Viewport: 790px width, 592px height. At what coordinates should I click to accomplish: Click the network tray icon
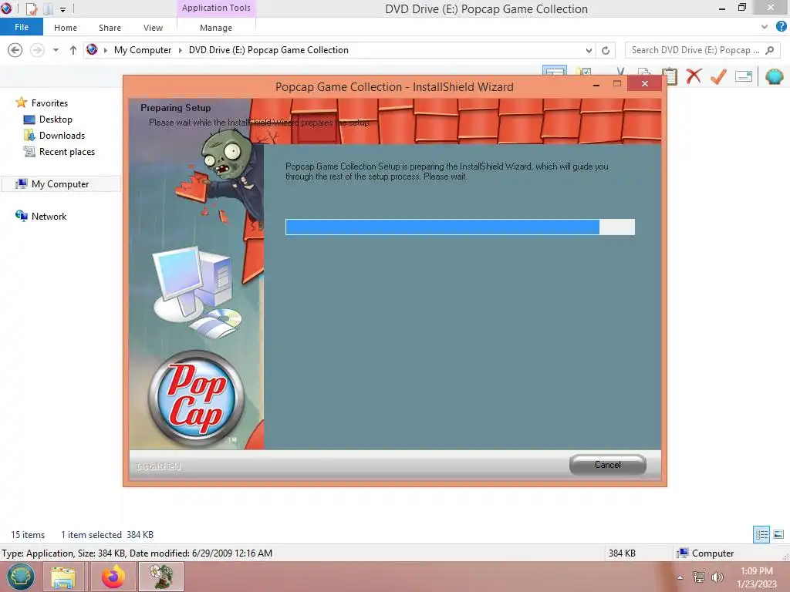coord(698,577)
